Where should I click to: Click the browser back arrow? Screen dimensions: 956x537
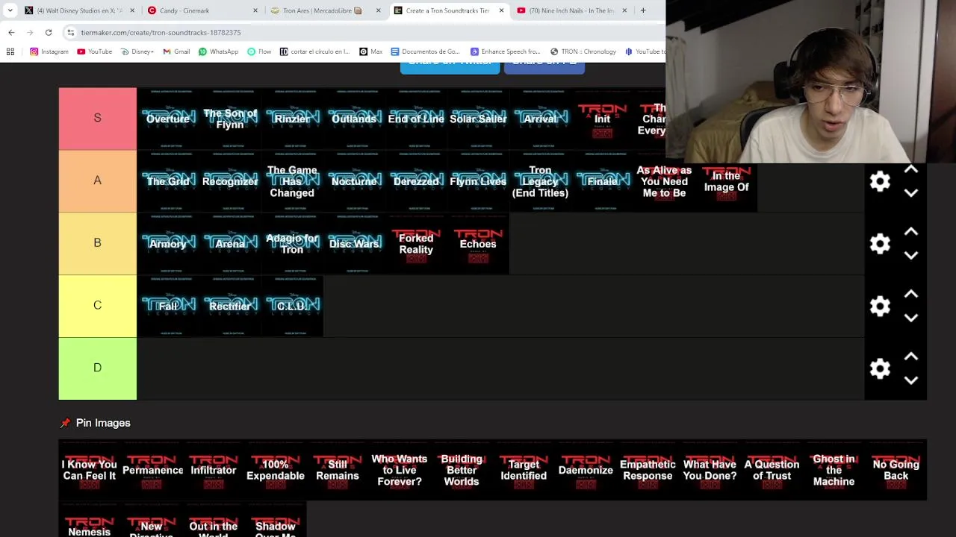pyautogui.click(x=11, y=32)
